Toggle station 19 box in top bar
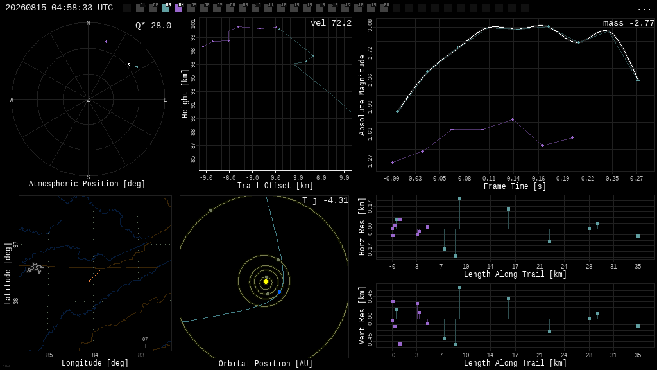 click(x=371, y=8)
